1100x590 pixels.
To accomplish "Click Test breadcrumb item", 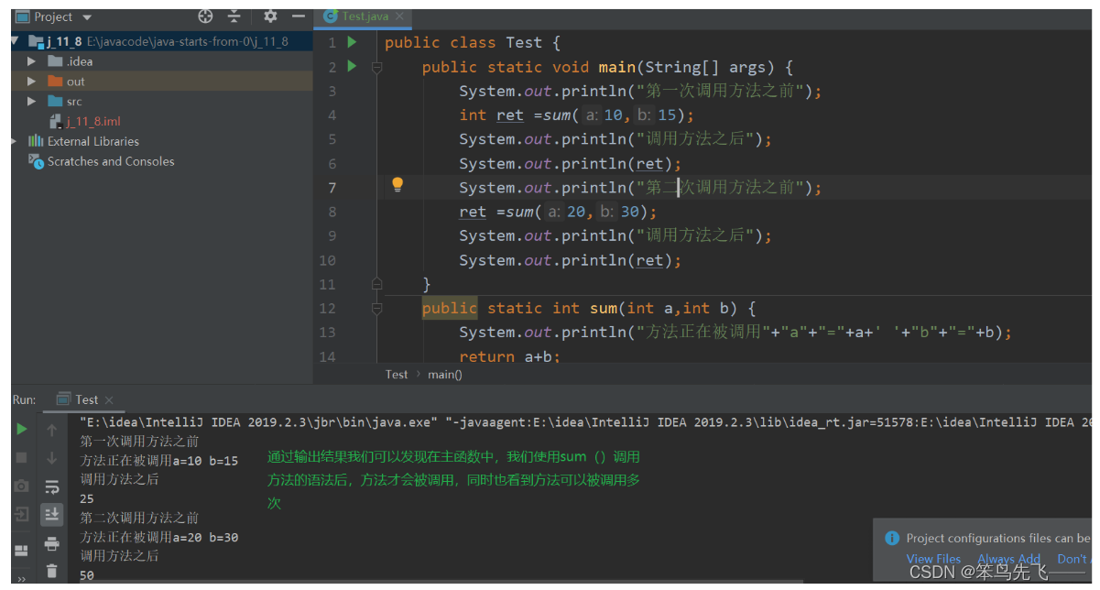I will [x=397, y=374].
